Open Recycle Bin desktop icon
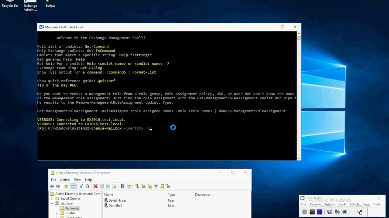The height and width of the screenshot is (218, 389). tap(10, 4)
